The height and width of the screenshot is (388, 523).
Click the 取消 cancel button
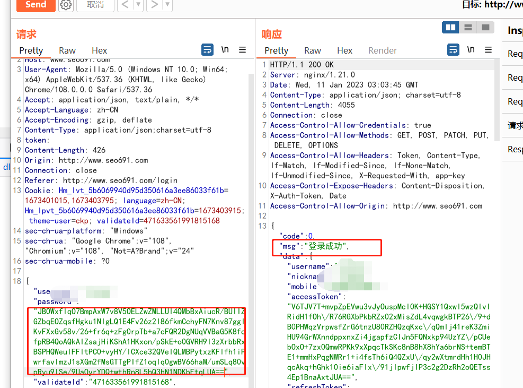95,5
